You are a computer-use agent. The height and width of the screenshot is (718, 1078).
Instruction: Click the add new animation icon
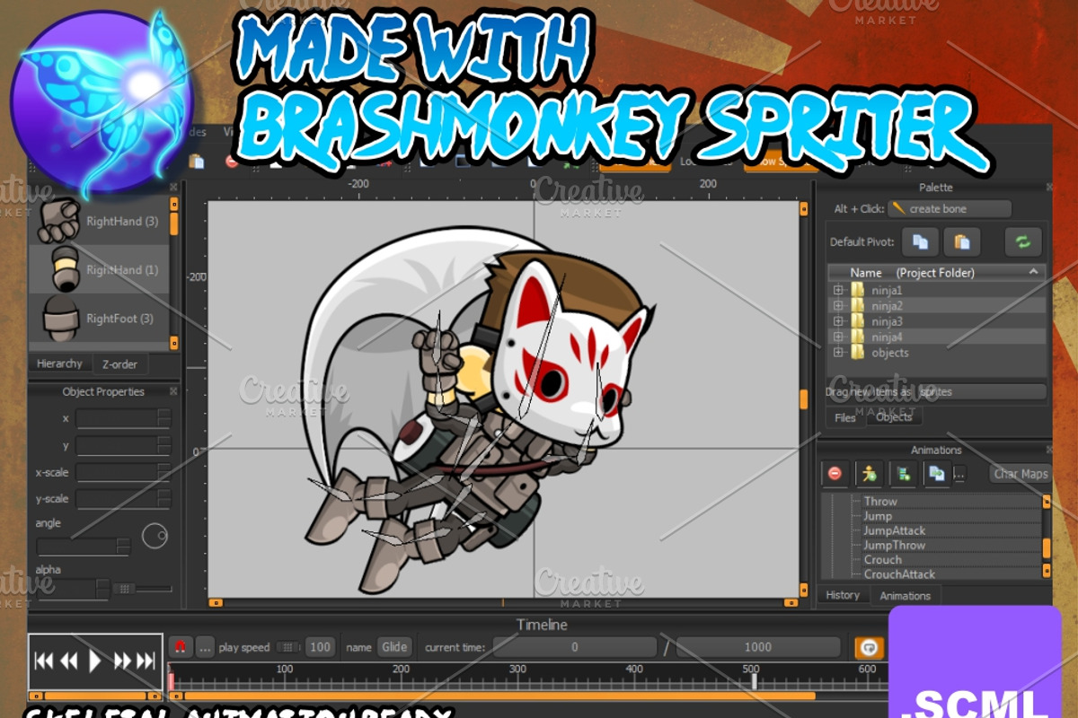point(869,473)
